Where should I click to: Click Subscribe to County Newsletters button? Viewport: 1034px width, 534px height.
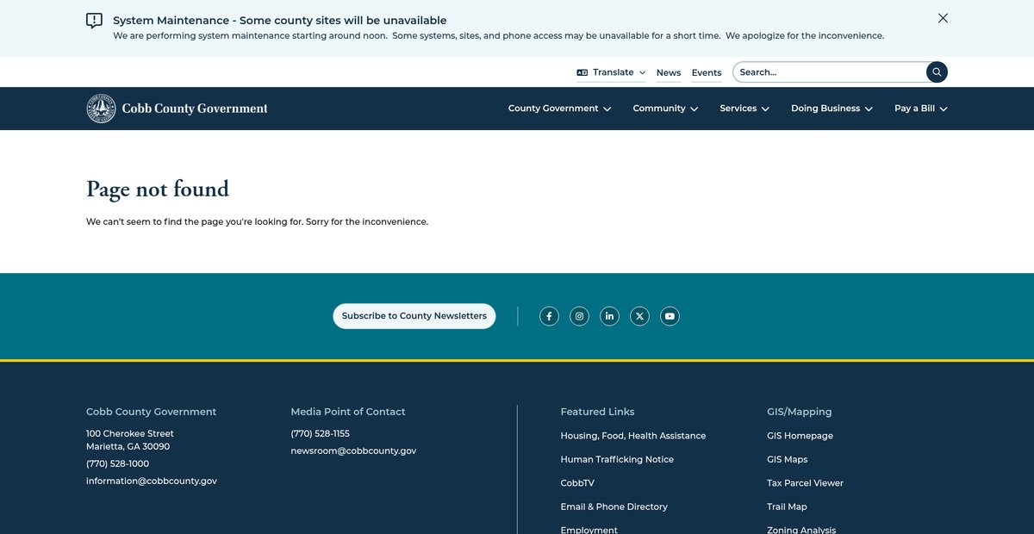pyautogui.click(x=414, y=316)
